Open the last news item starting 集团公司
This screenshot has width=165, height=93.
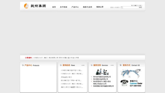tap(72, 87)
